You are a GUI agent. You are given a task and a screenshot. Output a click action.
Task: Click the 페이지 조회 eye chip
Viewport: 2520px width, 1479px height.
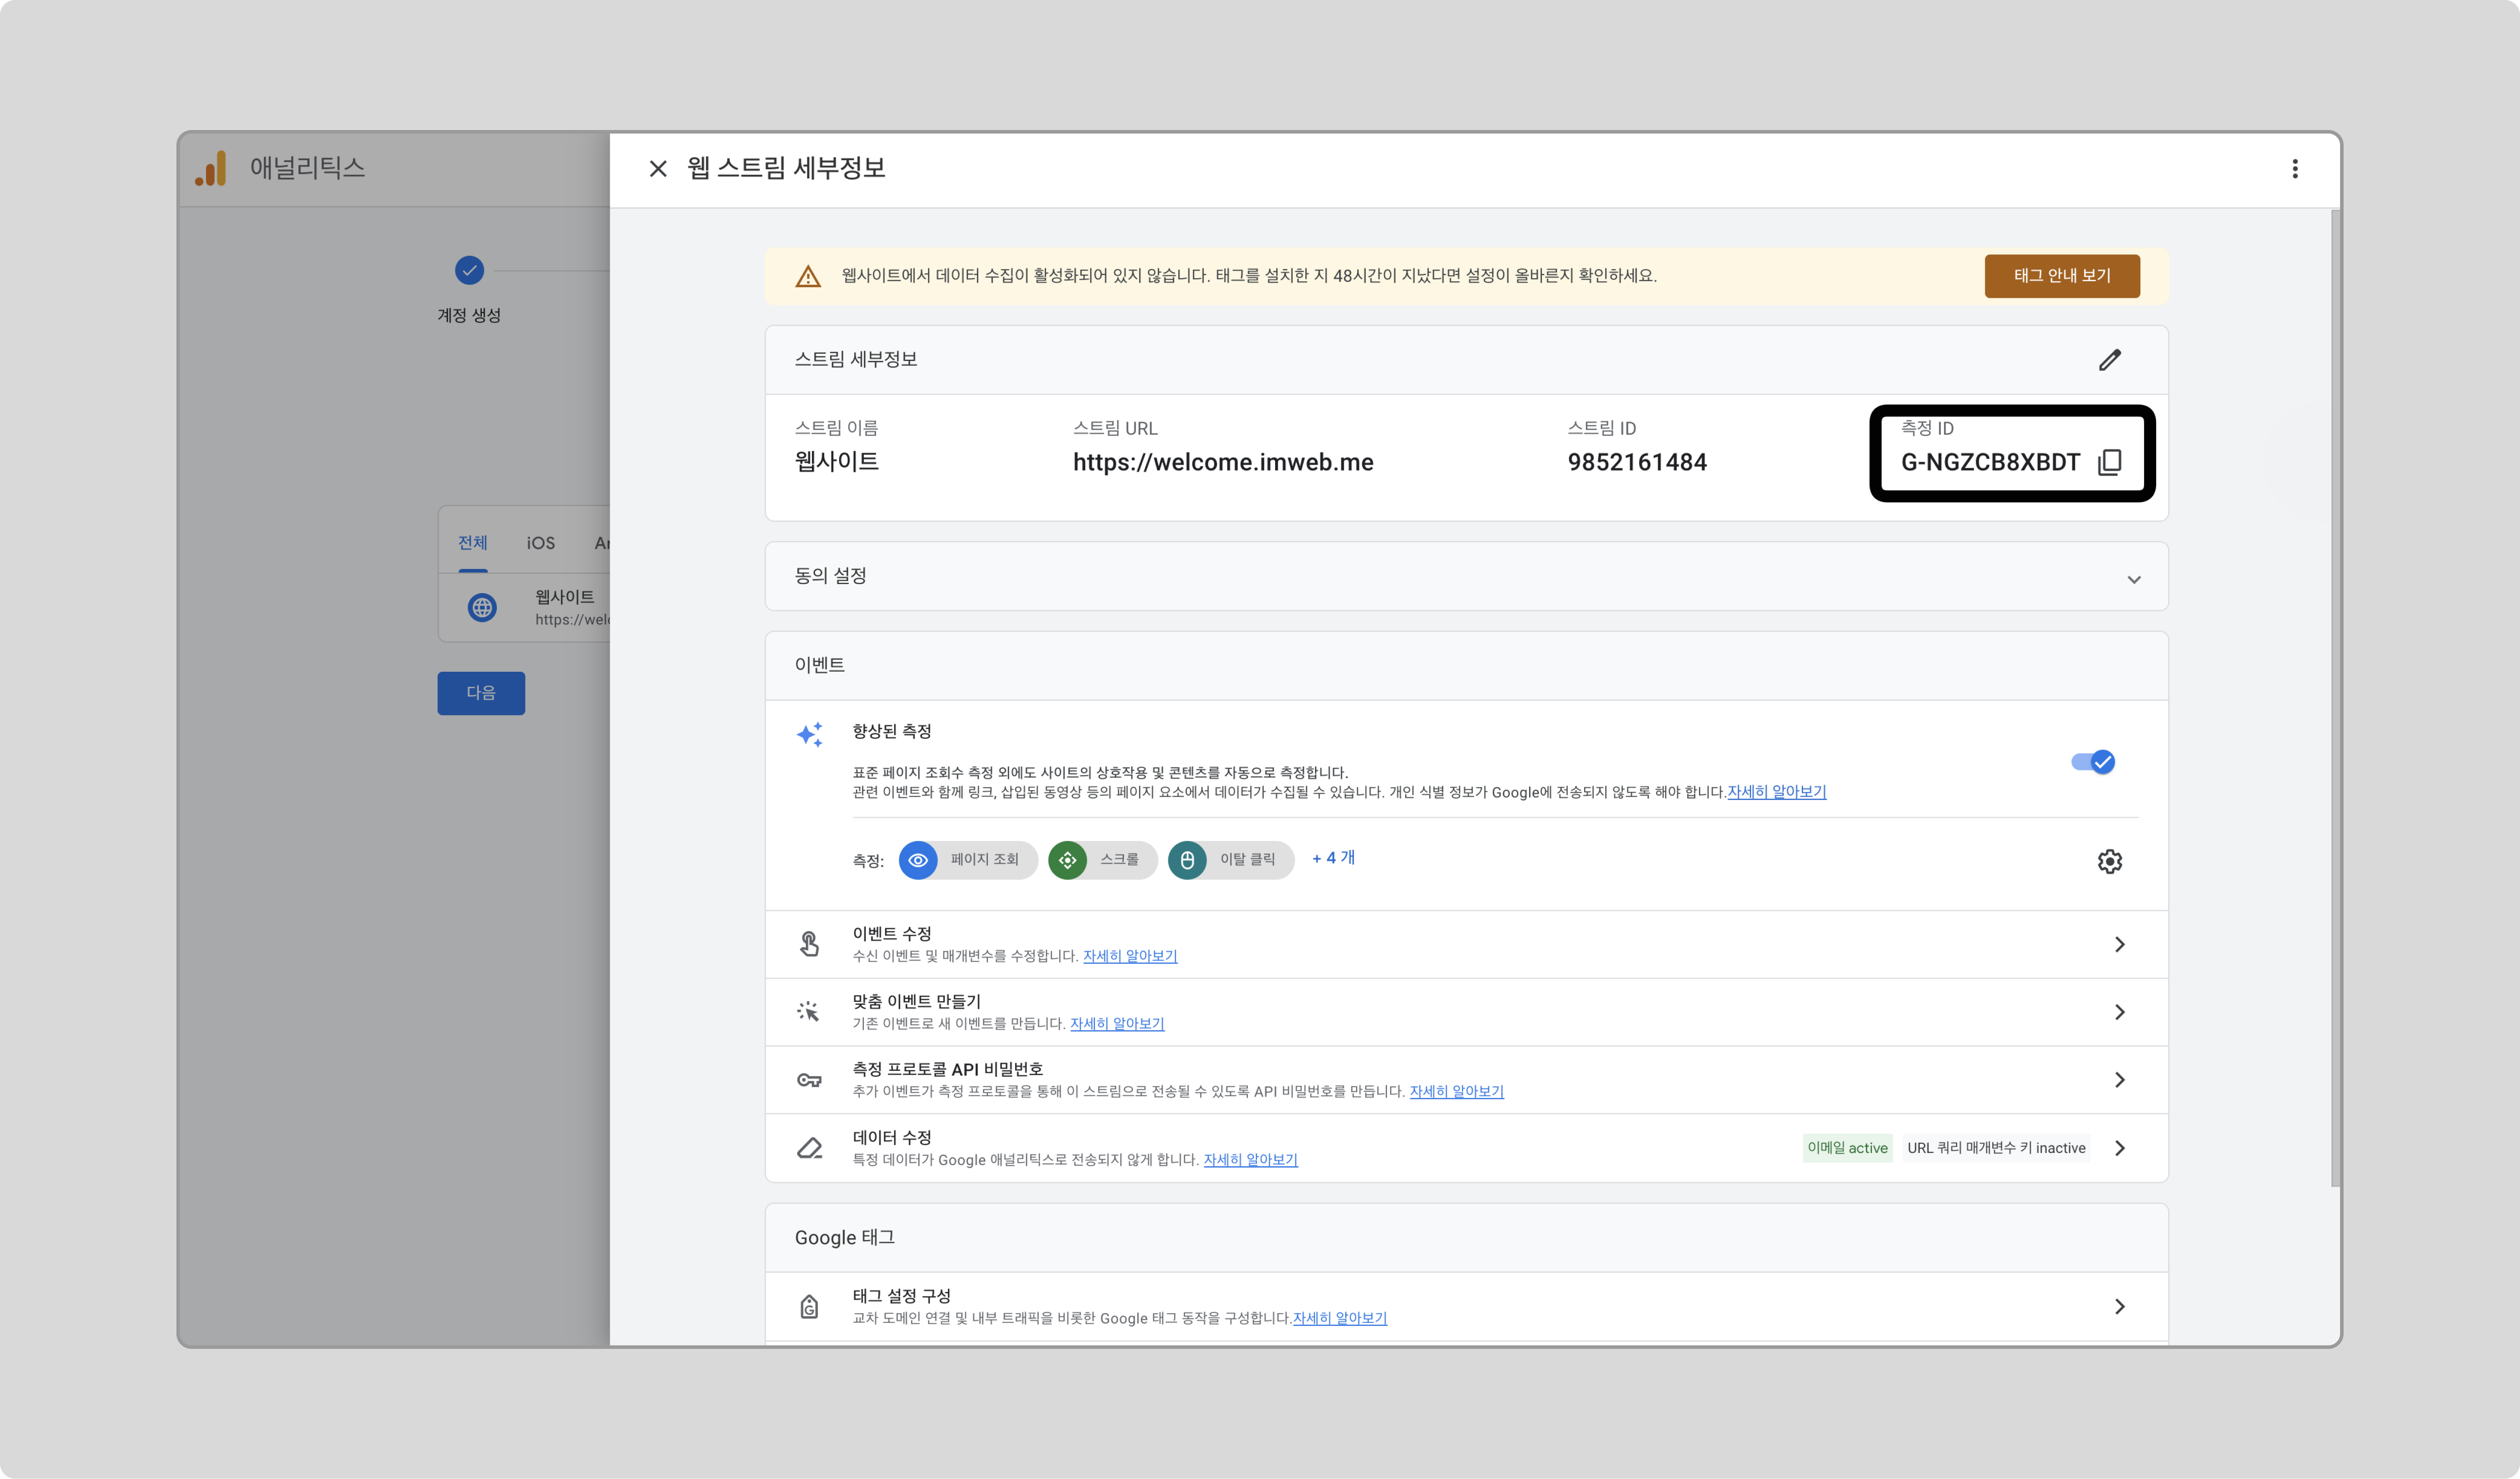pyautogui.click(x=918, y=860)
